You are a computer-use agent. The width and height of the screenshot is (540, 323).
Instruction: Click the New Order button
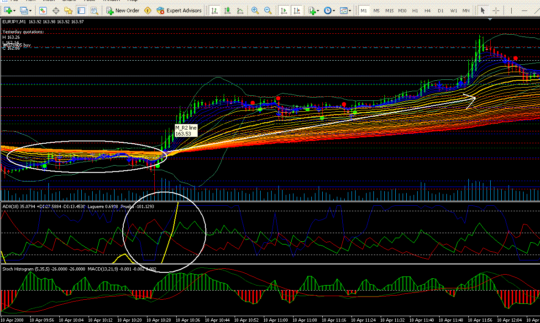pyautogui.click(x=123, y=10)
